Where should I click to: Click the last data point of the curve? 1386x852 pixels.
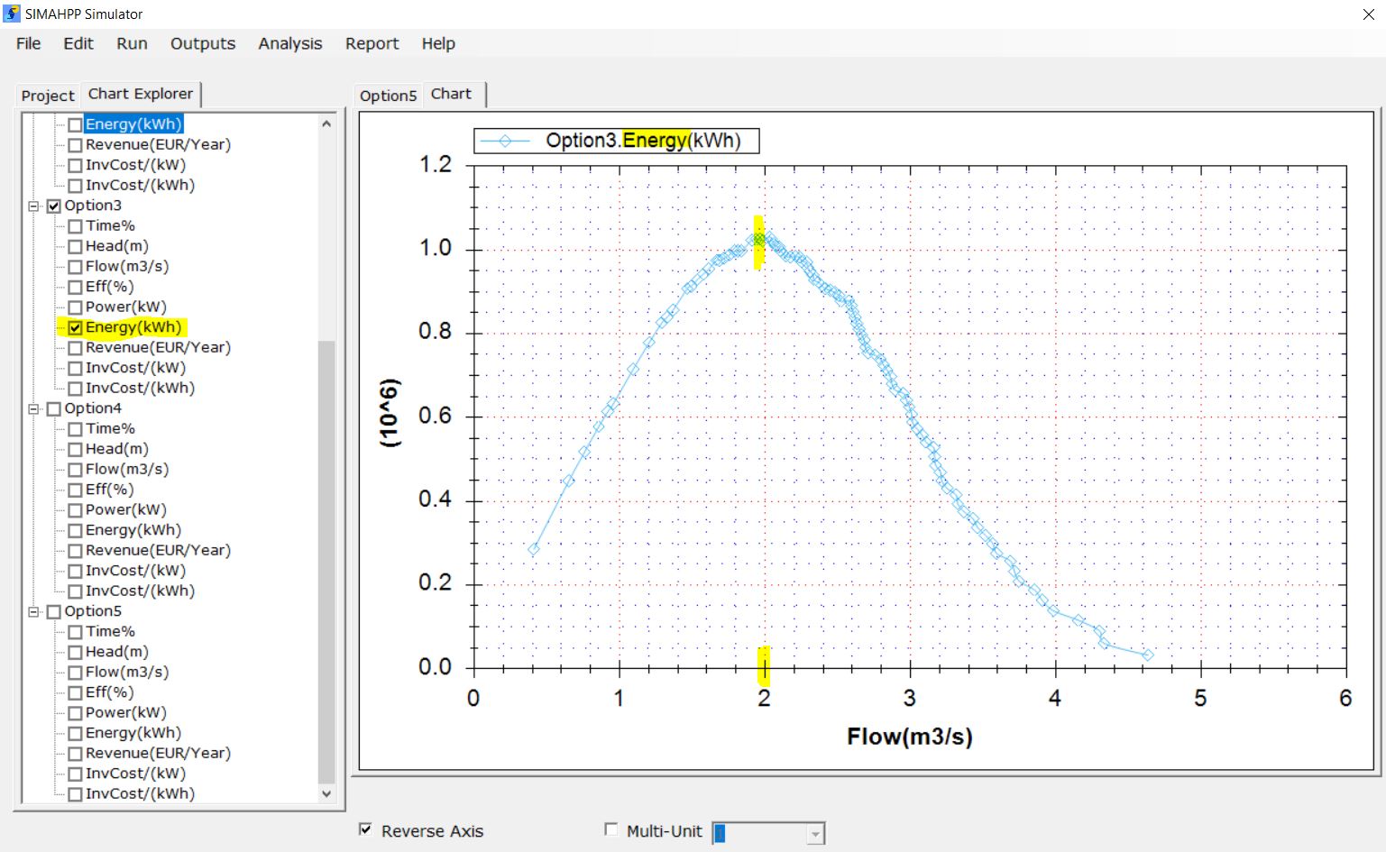1148,655
